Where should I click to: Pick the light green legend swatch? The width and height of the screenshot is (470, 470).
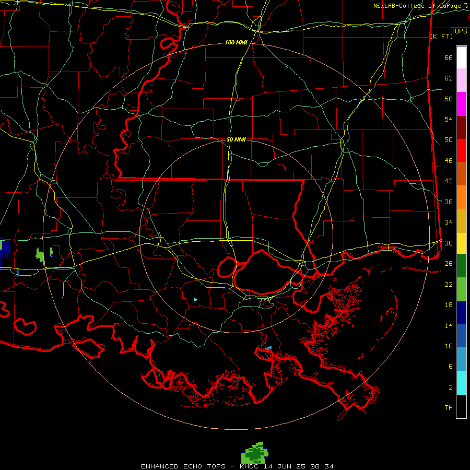[461, 289]
